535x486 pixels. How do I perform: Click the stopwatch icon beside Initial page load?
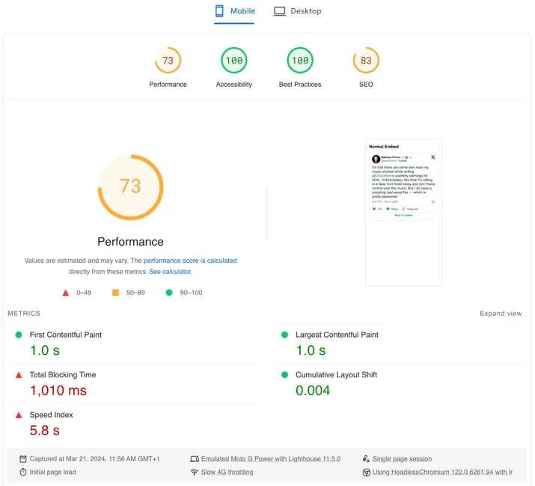pyautogui.click(x=23, y=472)
